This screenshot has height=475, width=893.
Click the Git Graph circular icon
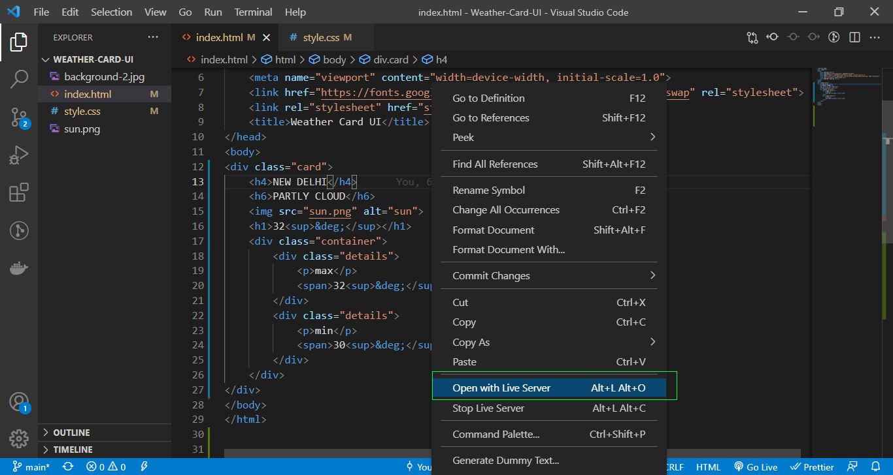coord(834,37)
